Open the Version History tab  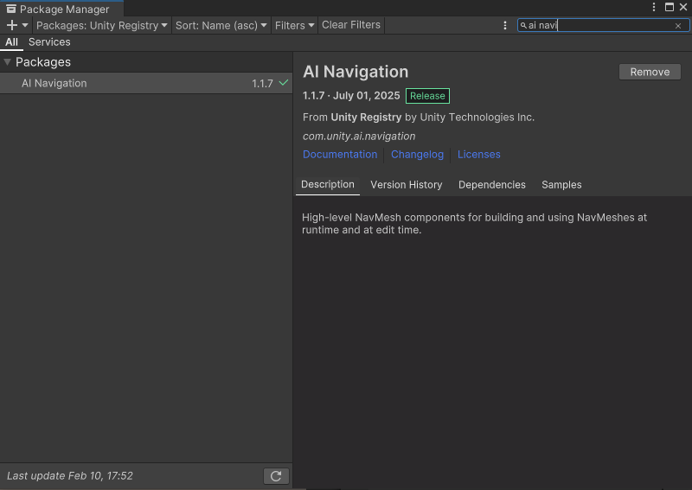point(406,185)
